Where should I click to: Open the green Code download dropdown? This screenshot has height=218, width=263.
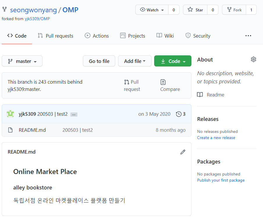[x=173, y=61]
